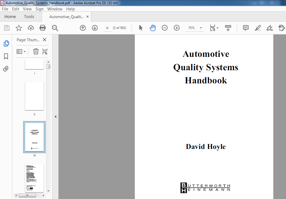Open the Help menu
The image size is (286, 199).
click(x=70, y=9)
